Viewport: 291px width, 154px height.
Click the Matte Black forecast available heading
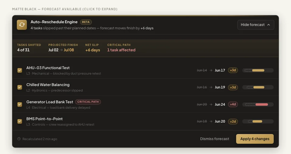point(65,9)
